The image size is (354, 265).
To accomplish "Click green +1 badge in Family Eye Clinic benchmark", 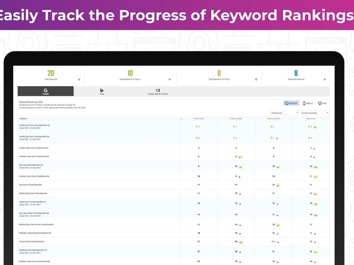I will point(315,127).
